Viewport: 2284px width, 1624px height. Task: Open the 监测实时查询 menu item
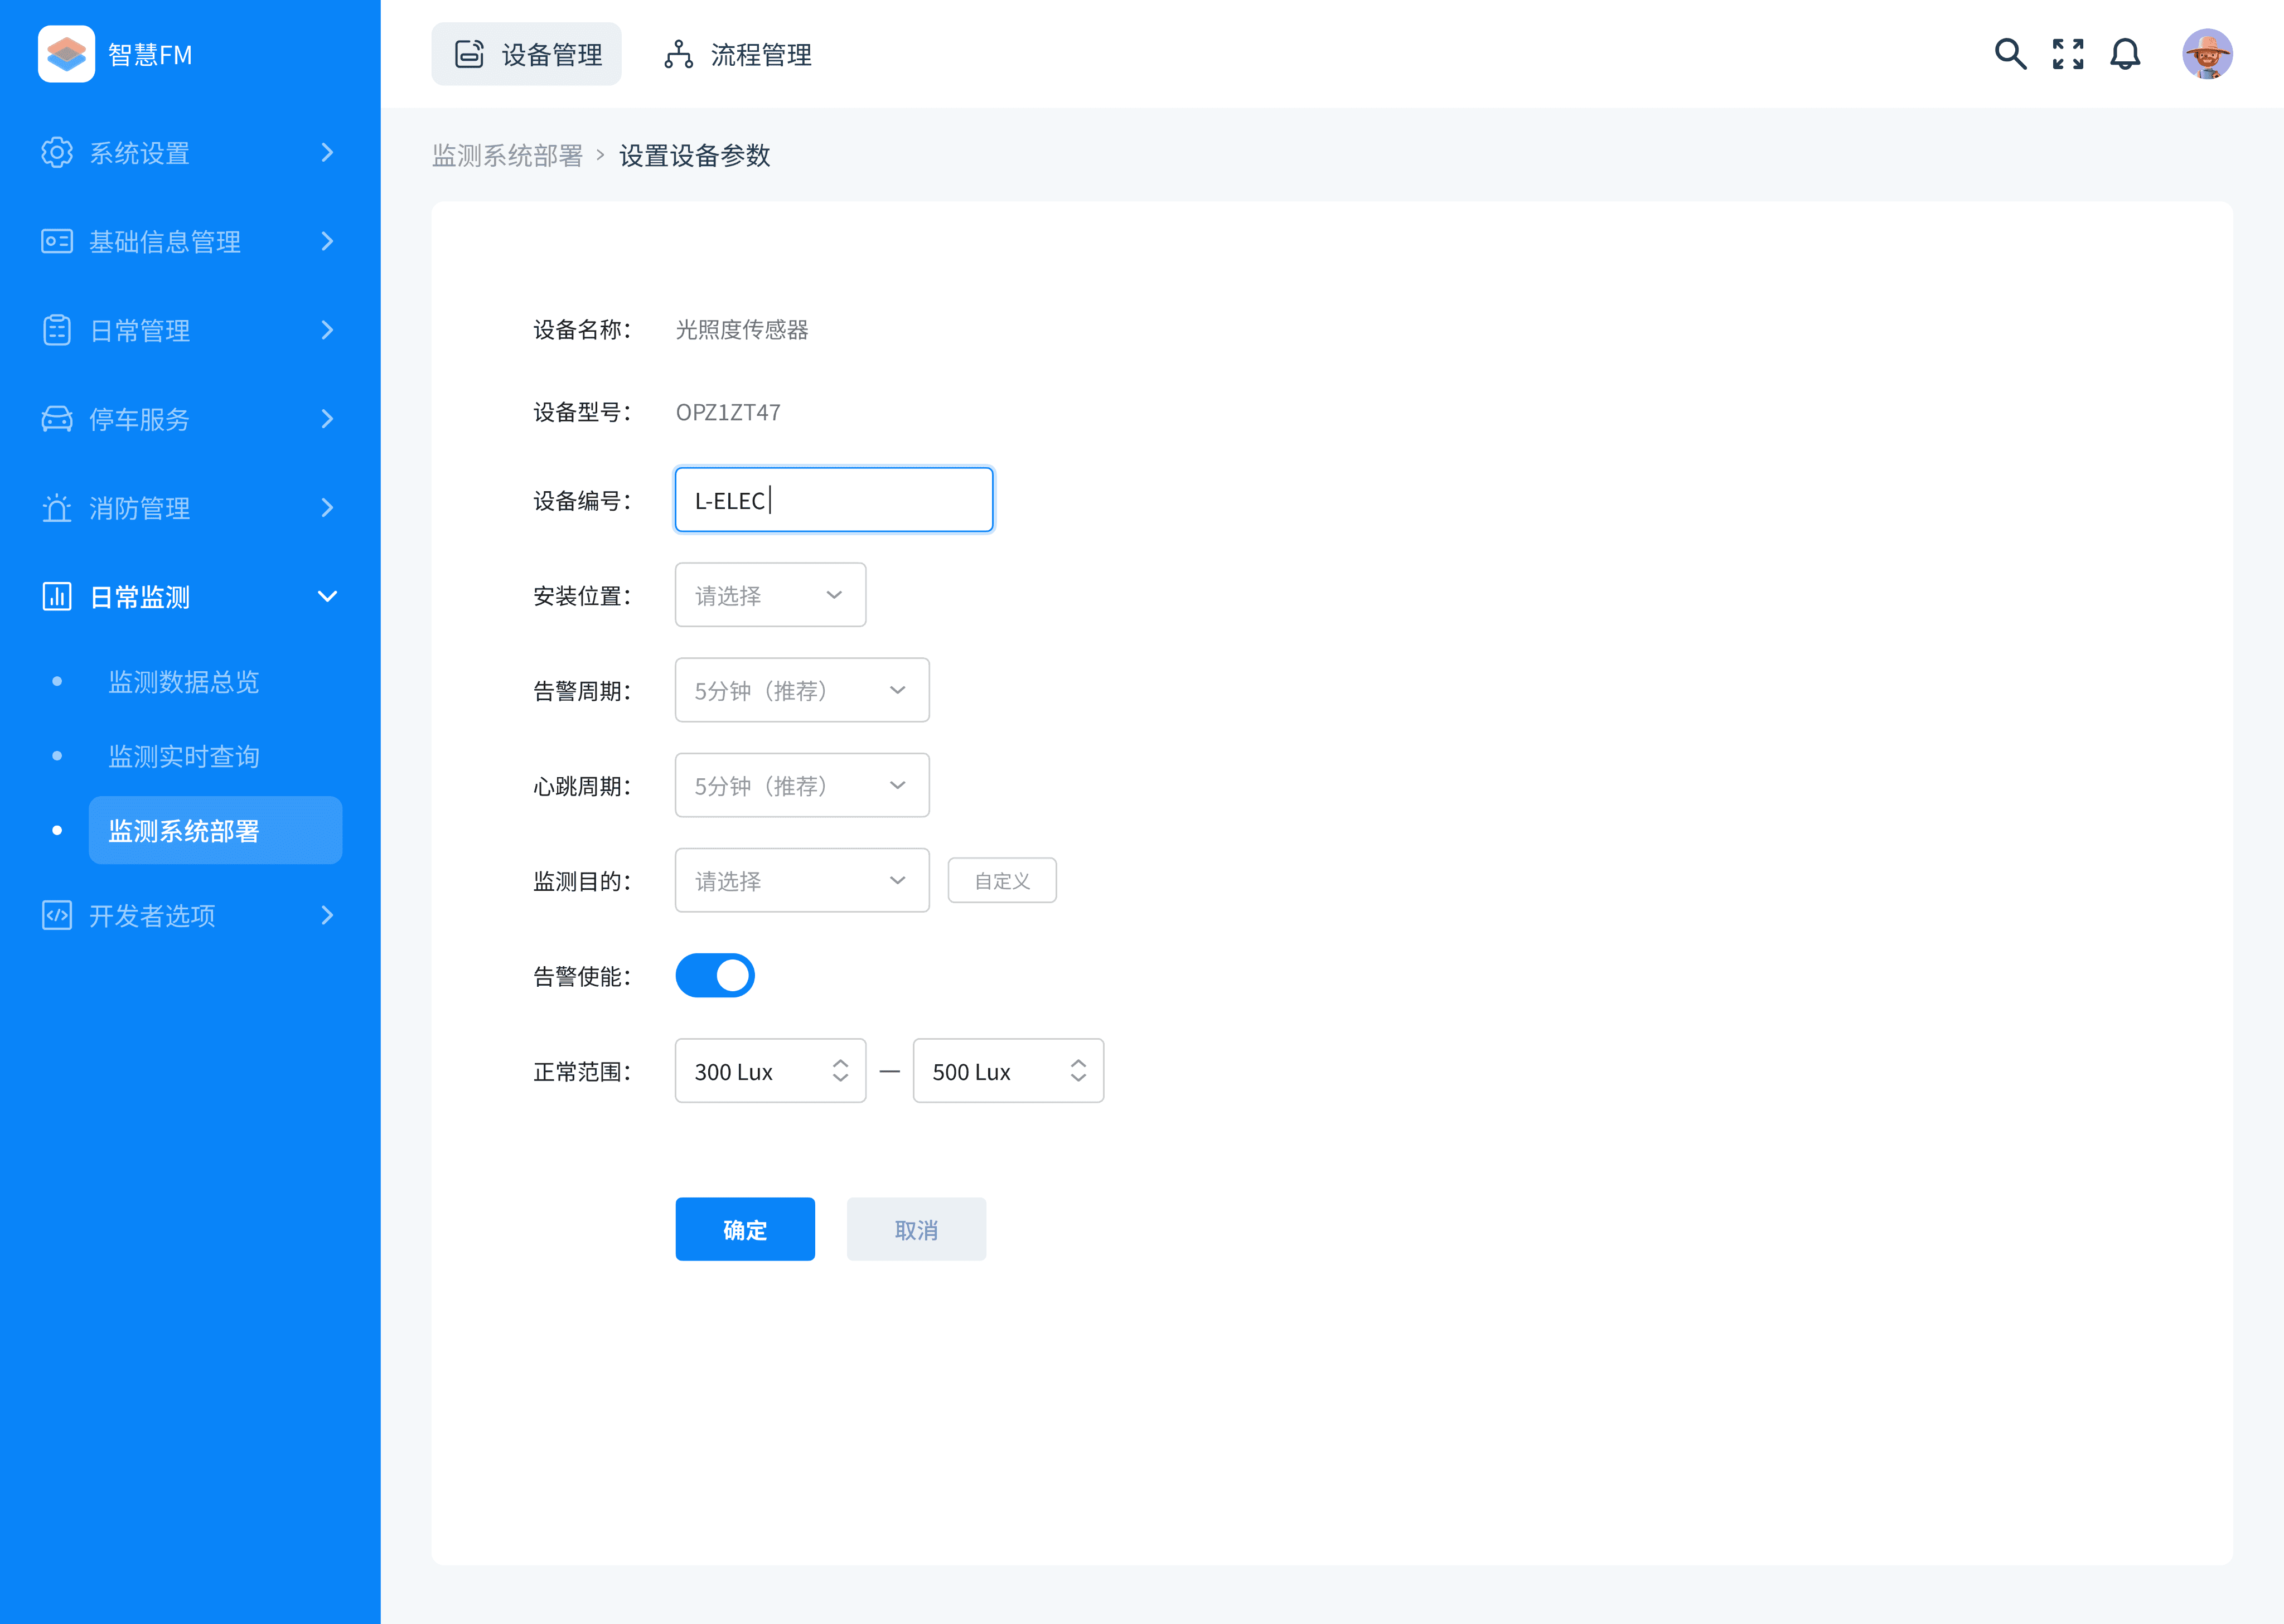coord(184,756)
